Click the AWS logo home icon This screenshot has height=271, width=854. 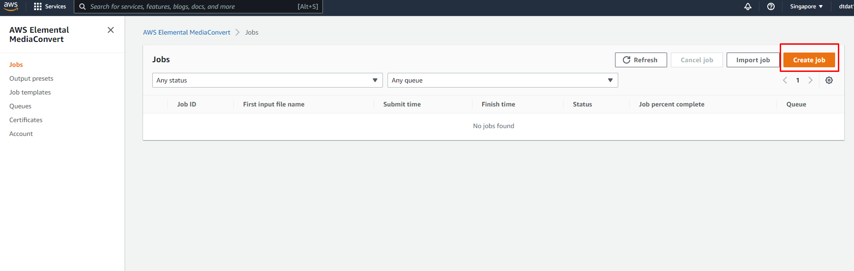pos(11,6)
